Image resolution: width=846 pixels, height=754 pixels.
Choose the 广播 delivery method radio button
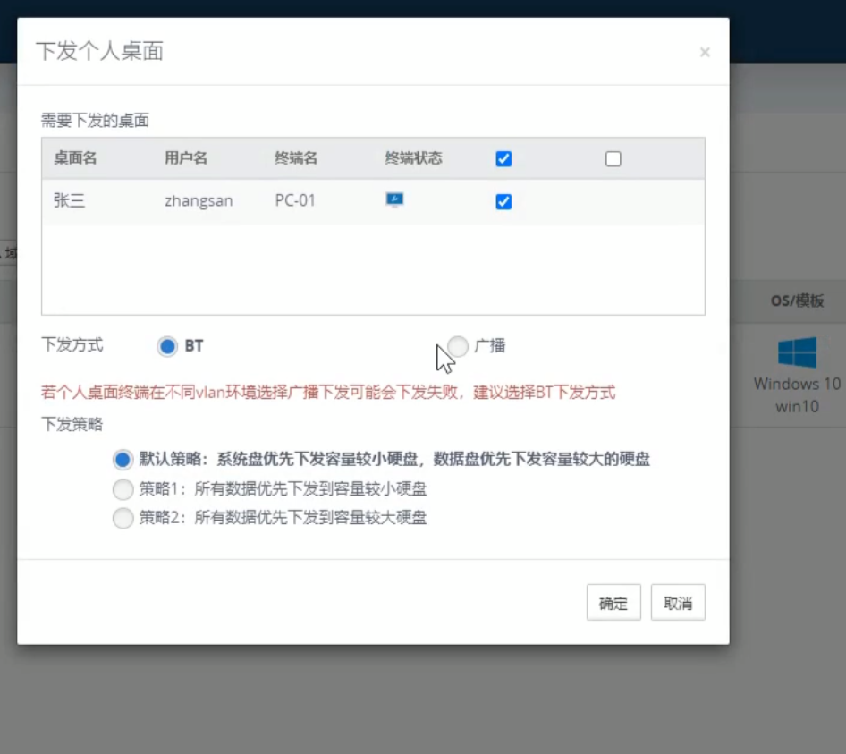pyautogui.click(x=458, y=346)
